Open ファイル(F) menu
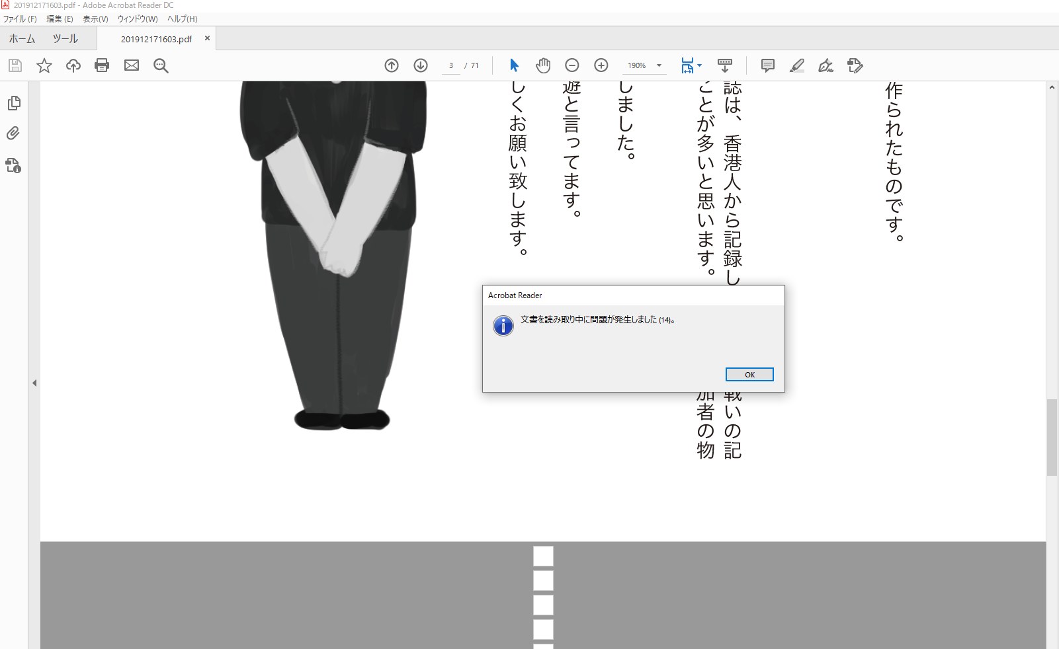 tap(20, 19)
